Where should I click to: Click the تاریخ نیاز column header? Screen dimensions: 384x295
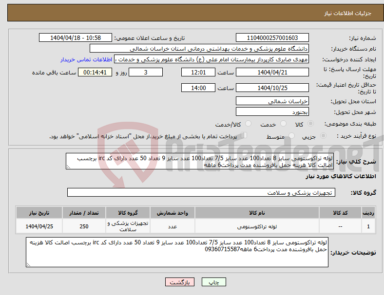pyautogui.click(x=39, y=213)
